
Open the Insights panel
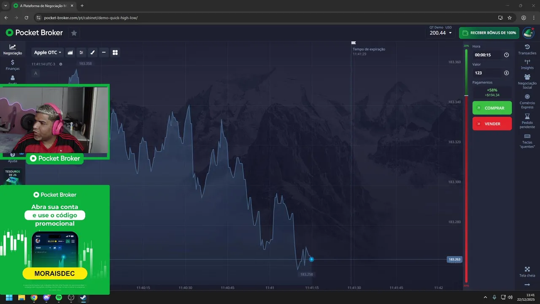click(527, 64)
